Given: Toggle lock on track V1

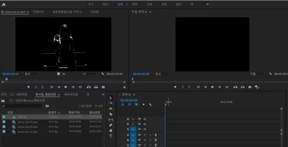Looking at the screenshot, I should (x=128, y=129).
